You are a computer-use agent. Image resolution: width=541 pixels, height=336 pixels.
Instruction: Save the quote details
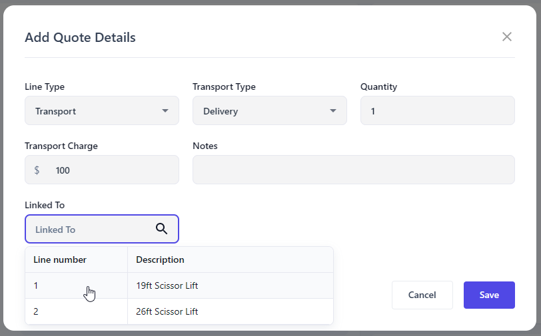pos(489,295)
